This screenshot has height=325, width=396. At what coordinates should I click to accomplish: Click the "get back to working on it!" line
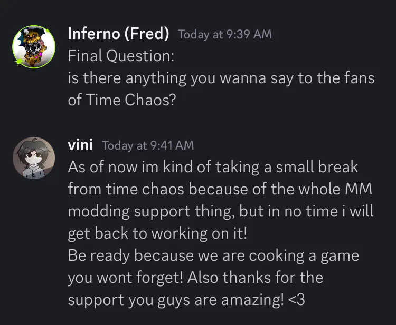tap(157, 233)
